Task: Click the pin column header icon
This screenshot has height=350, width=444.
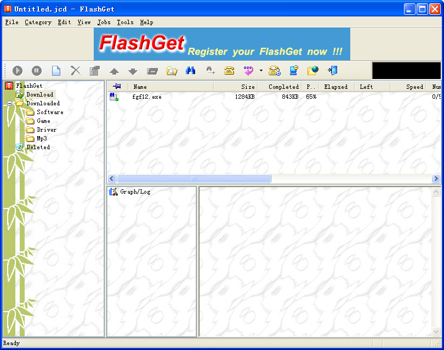Action: (117, 86)
